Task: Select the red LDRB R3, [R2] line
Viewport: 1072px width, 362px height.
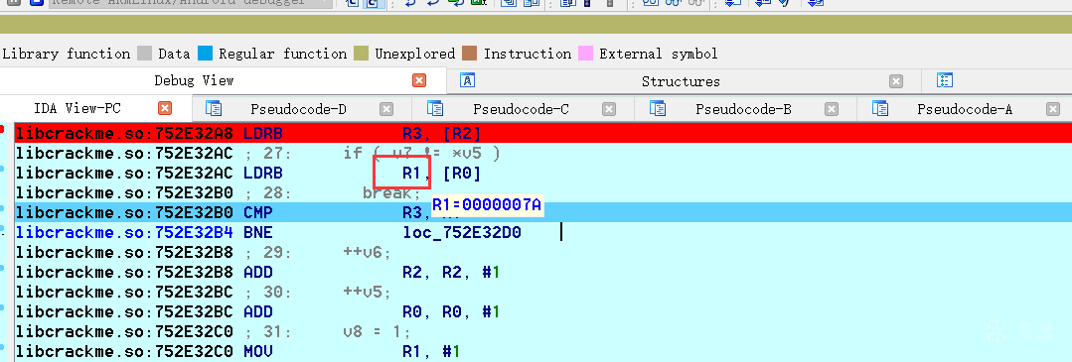Action: tap(542, 133)
